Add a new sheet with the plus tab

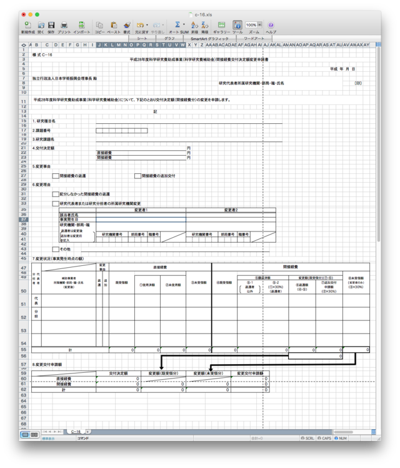click(x=88, y=432)
